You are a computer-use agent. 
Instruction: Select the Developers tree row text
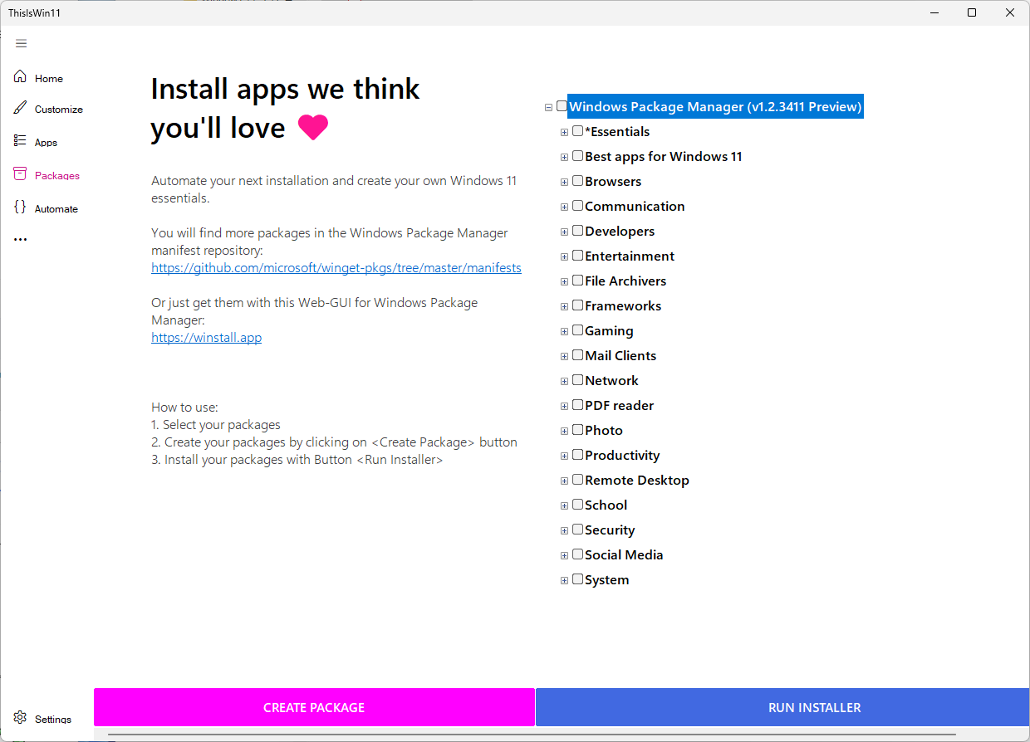coord(620,231)
